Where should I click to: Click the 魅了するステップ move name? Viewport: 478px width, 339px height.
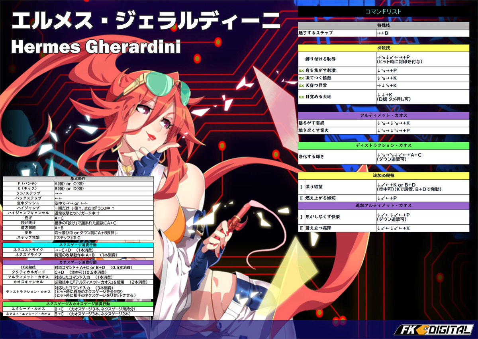point(315,33)
